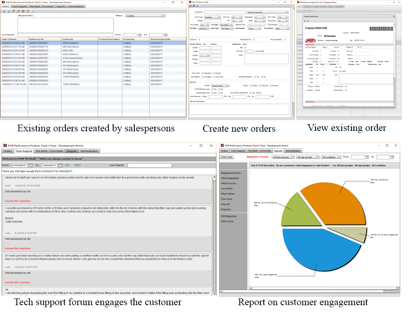Select Folded tanks radio button

coord(250,85)
